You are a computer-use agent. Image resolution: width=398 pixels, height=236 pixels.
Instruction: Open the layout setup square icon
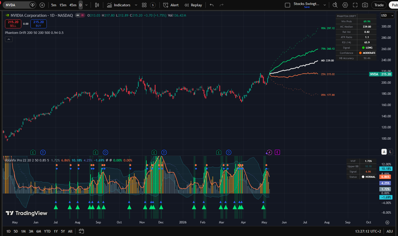(288, 5)
